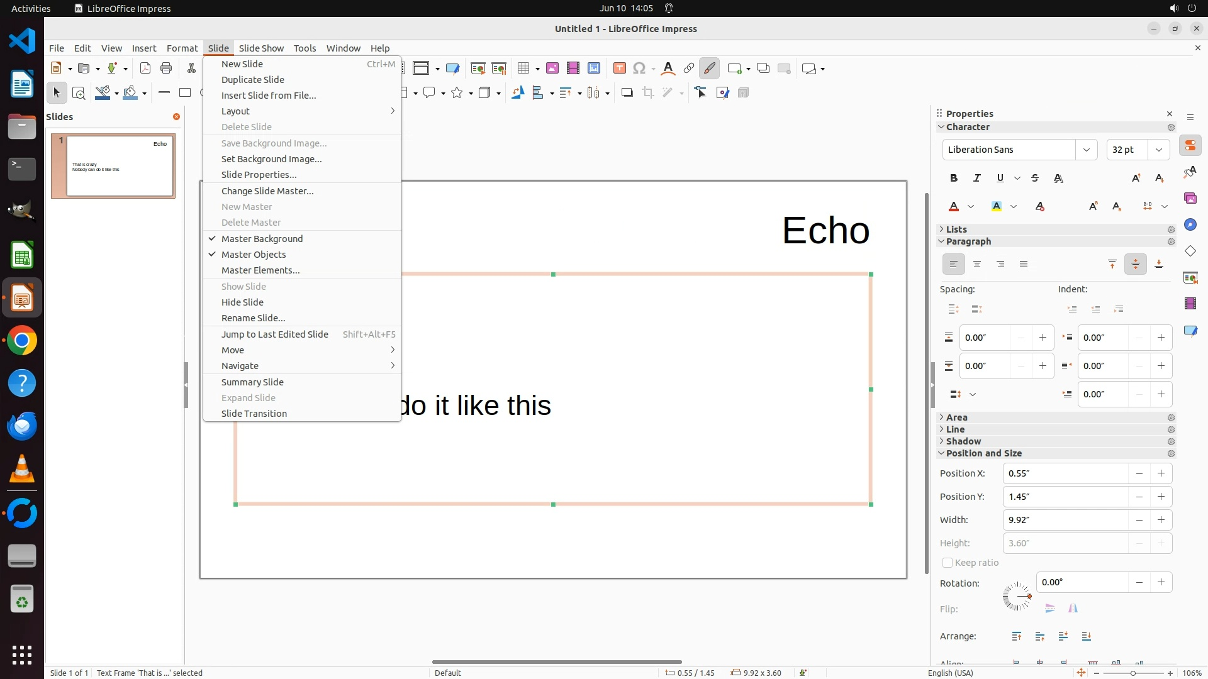Open the Liberation Sans font name dropdown
The width and height of the screenshot is (1208, 679).
1086,150
